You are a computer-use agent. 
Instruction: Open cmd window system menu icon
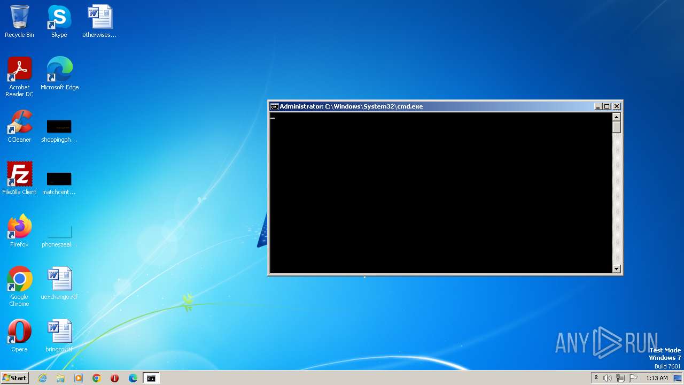274,106
